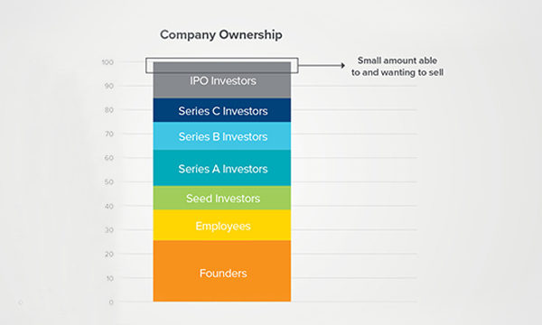
Task: Click the outlined box at top of bar
Action: click(222, 65)
